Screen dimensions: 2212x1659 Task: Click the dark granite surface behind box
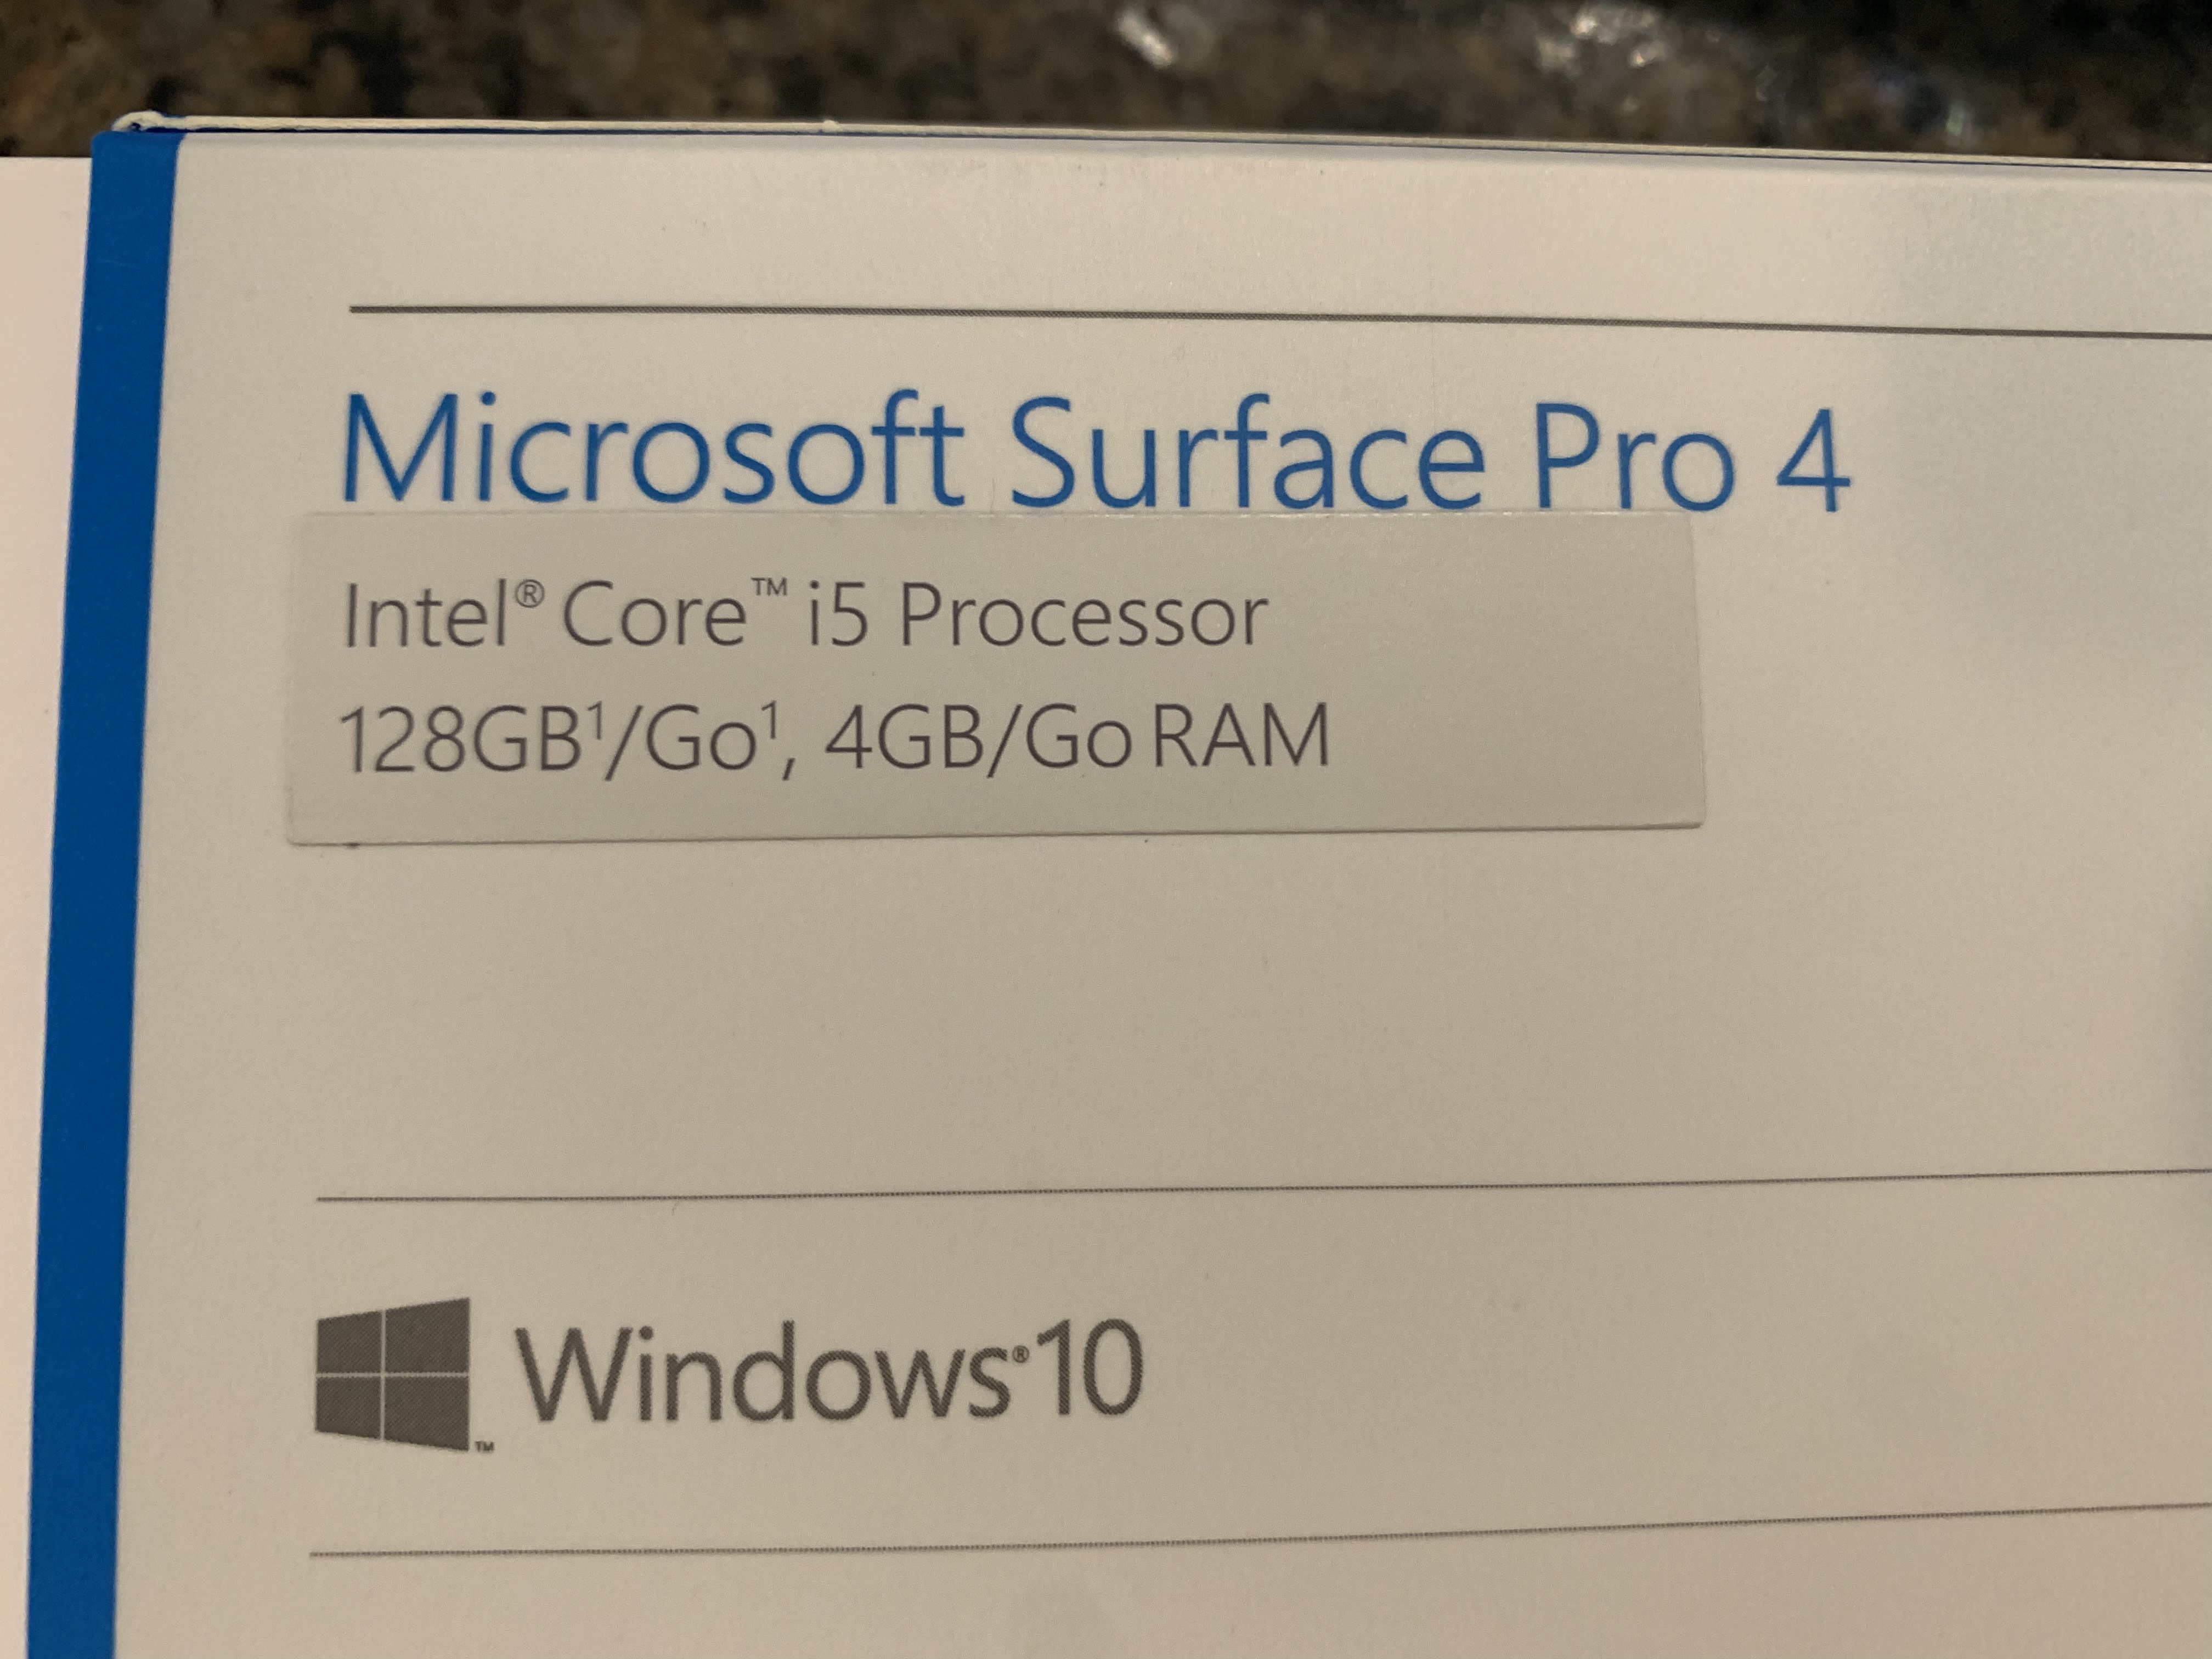pos(1100,60)
